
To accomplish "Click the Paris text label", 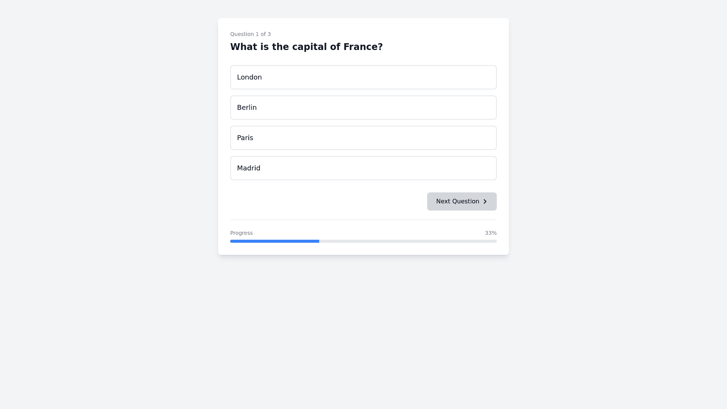I will point(245,138).
